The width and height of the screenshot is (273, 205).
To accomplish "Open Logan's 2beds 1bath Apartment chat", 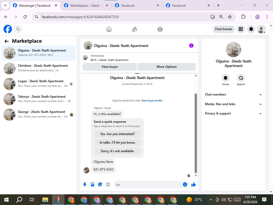I will click(x=38, y=84).
